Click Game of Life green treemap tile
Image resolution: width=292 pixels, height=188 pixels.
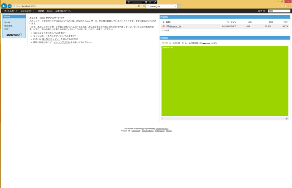(x=225, y=81)
